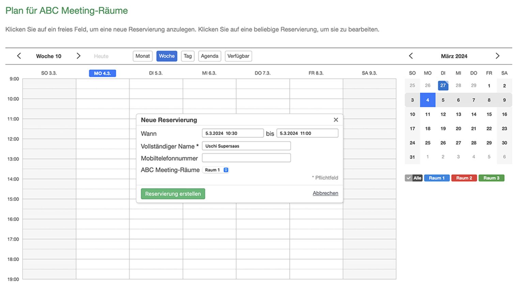This screenshot has height=292, width=518.
Task: Select the SO 3.3. column header
Action: click(x=49, y=73)
